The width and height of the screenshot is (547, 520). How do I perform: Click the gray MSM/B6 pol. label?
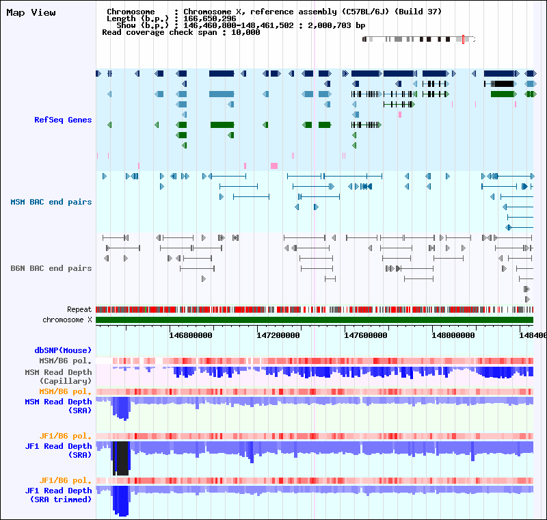[65, 361]
